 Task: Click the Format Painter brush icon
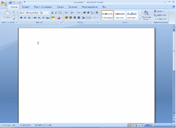point(14,19)
